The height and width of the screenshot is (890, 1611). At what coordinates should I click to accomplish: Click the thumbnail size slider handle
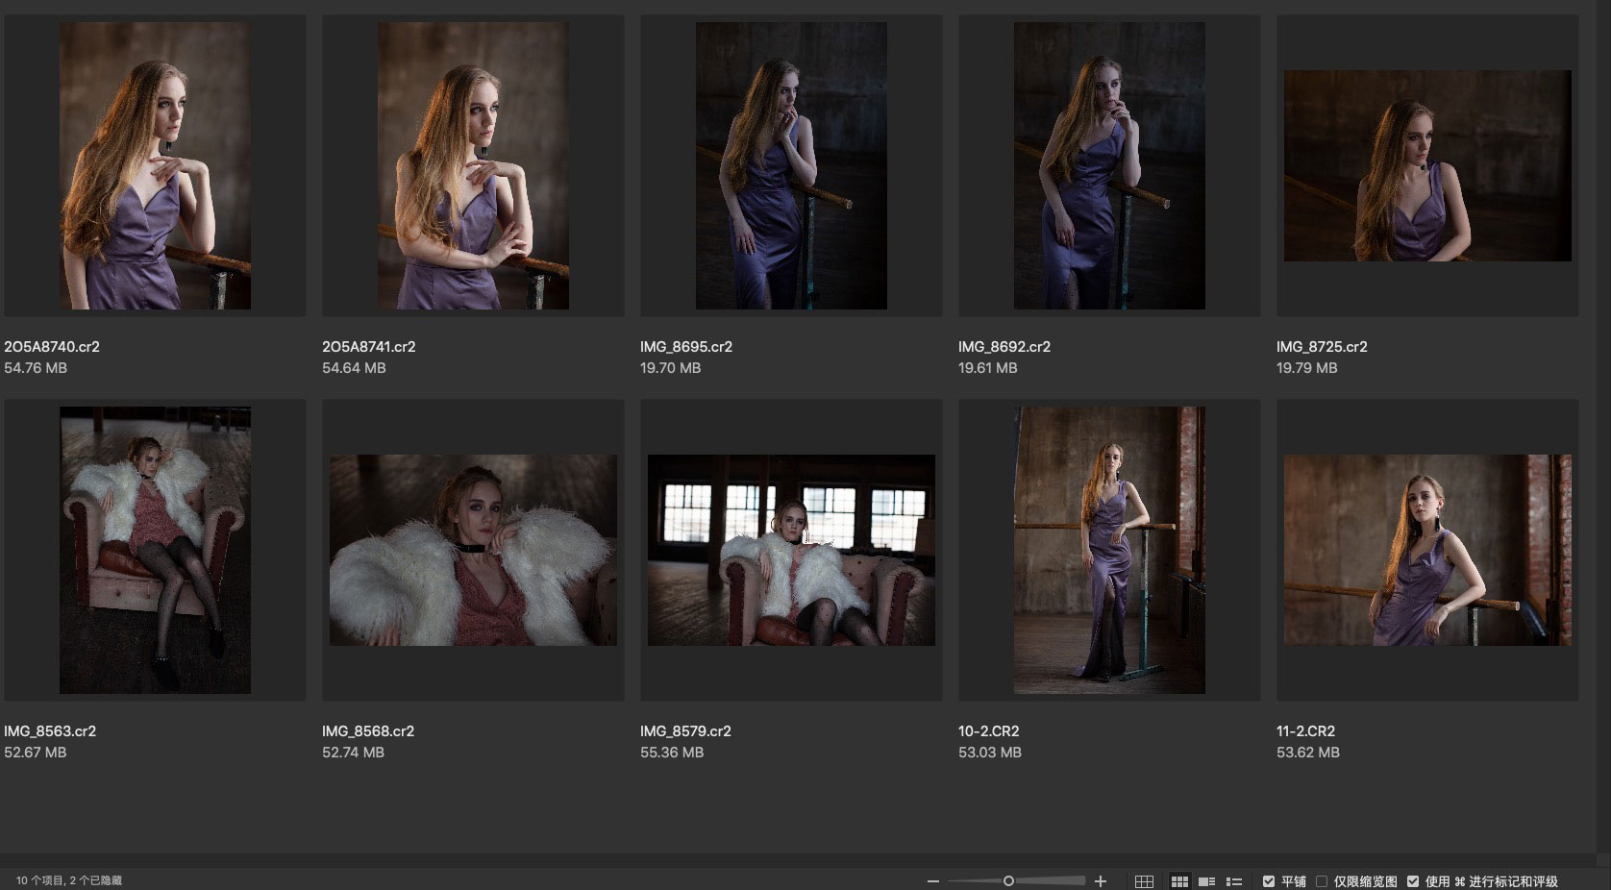(x=1008, y=881)
